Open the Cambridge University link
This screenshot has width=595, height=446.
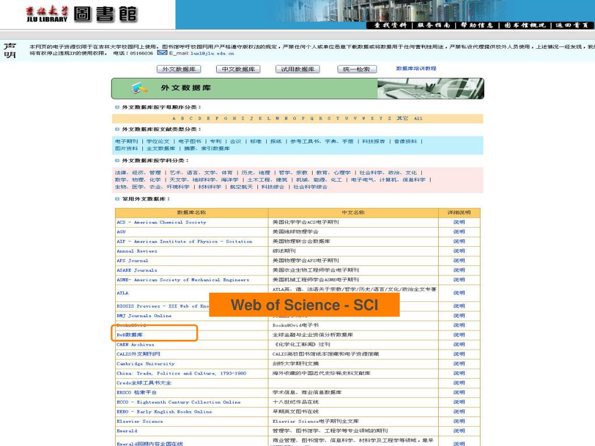click(x=145, y=364)
